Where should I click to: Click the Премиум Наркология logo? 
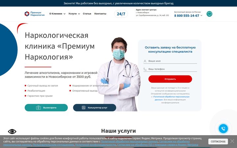click(35, 14)
